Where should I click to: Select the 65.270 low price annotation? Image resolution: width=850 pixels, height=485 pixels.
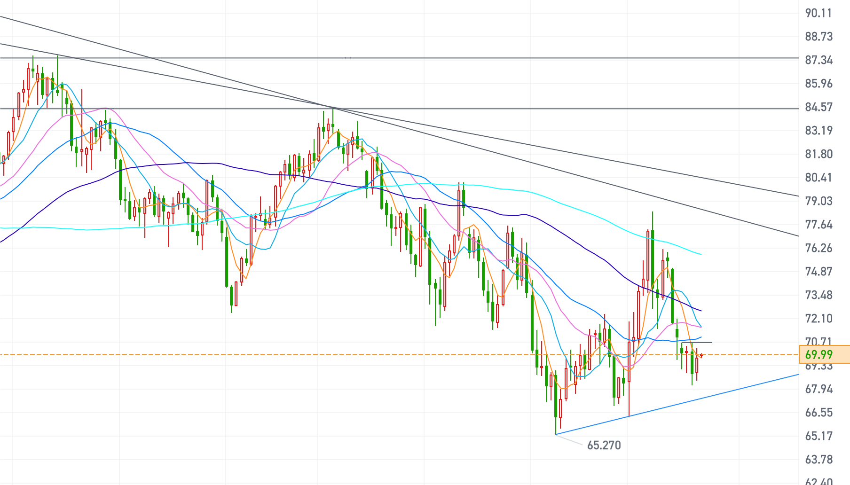[604, 445]
